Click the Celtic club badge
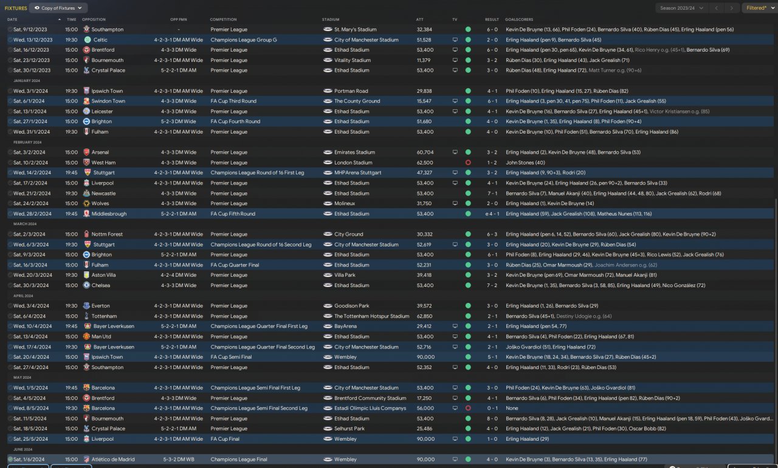 87,39
